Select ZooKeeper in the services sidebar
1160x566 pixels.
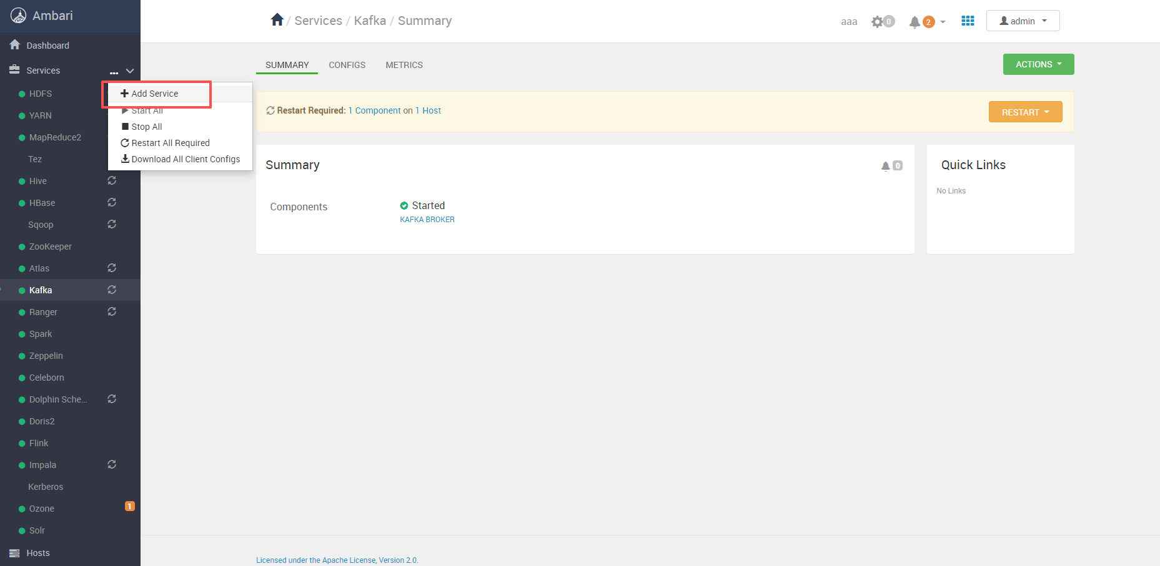[x=50, y=246]
